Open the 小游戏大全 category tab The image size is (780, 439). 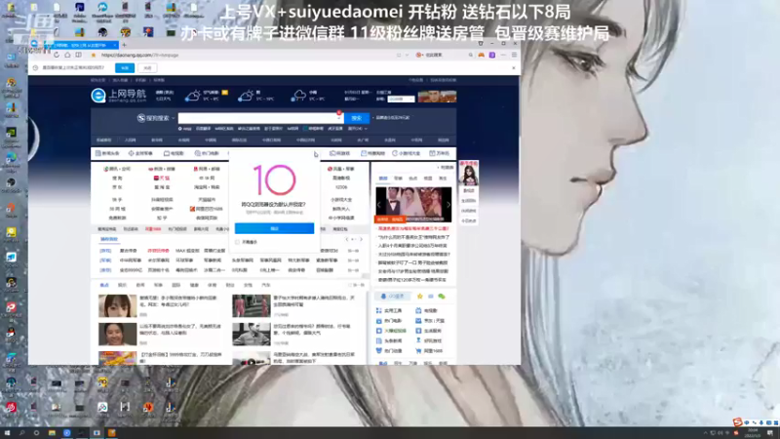(x=406, y=153)
